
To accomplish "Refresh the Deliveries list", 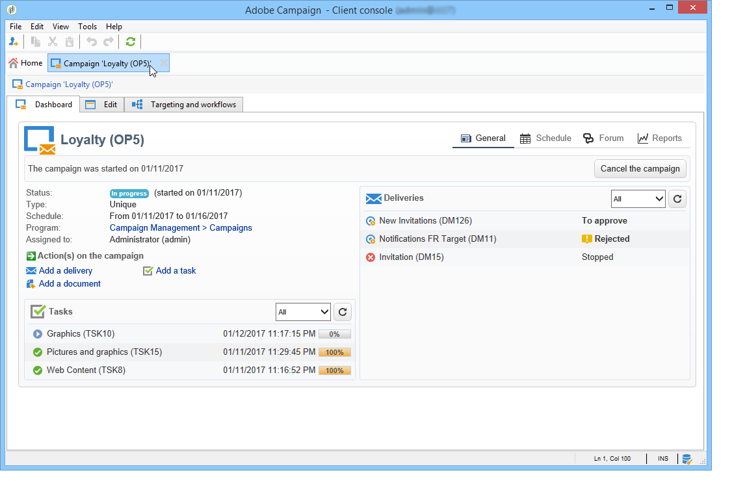I will 677,199.
